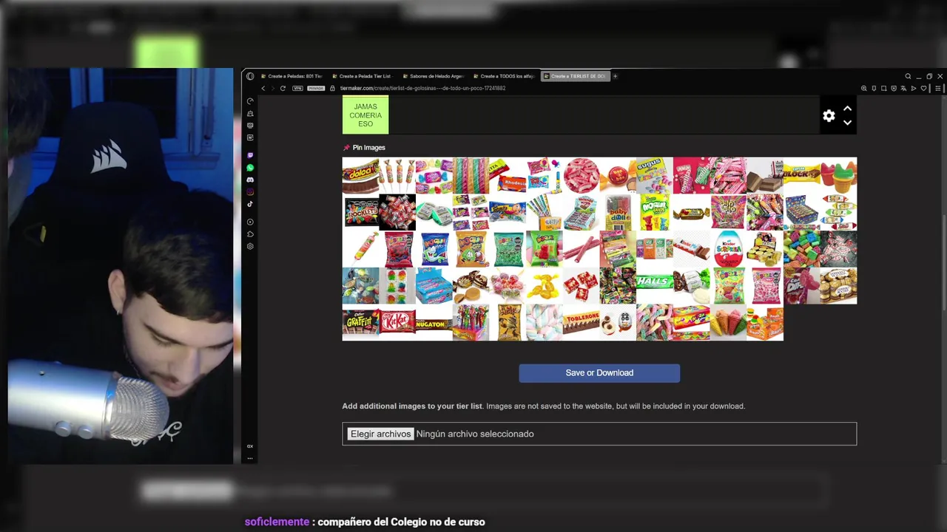Select the yellow butter candies thumbnail

(544, 286)
